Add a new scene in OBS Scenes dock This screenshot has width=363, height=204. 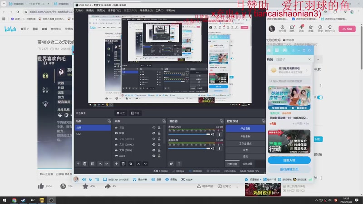point(78,164)
